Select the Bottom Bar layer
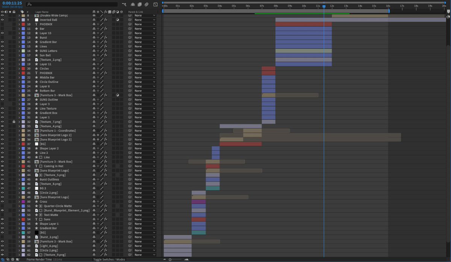This screenshot has width=451, height=262. point(47,91)
